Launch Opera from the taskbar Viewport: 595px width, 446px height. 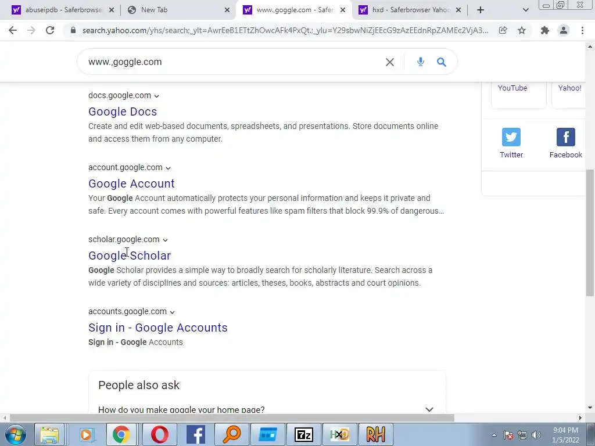159,434
